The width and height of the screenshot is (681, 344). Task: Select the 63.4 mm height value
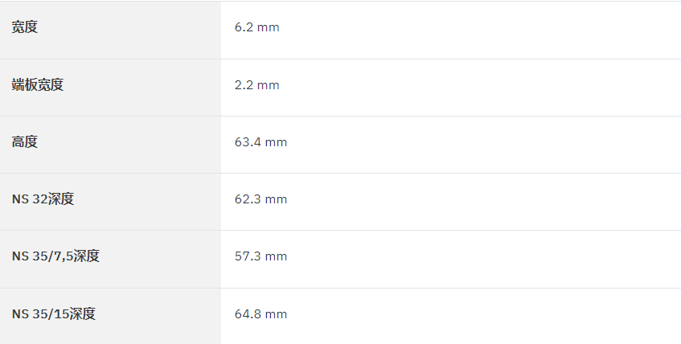point(261,142)
